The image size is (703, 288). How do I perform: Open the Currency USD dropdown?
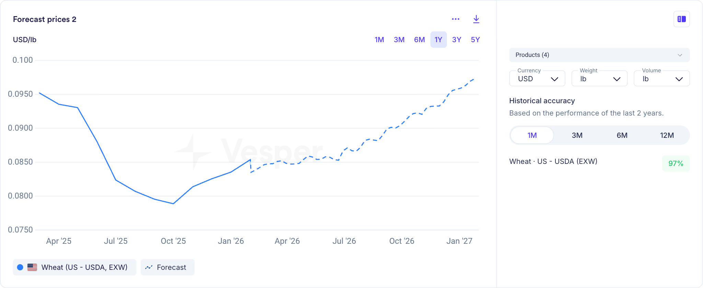point(537,79)
